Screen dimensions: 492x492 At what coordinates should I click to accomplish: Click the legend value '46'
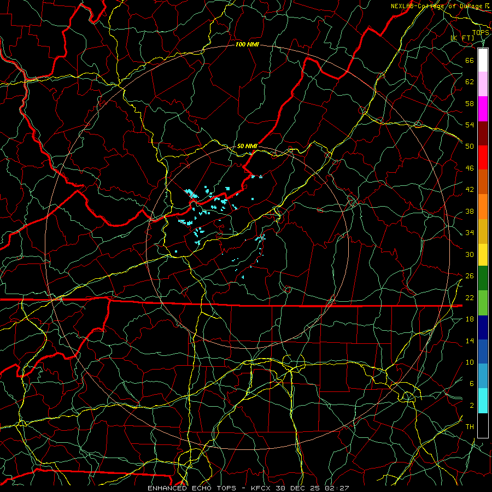(x=470, y=168)
